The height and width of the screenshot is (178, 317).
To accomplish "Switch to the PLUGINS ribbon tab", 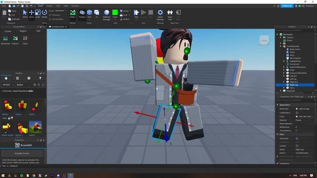I will (x=75, y=6).
